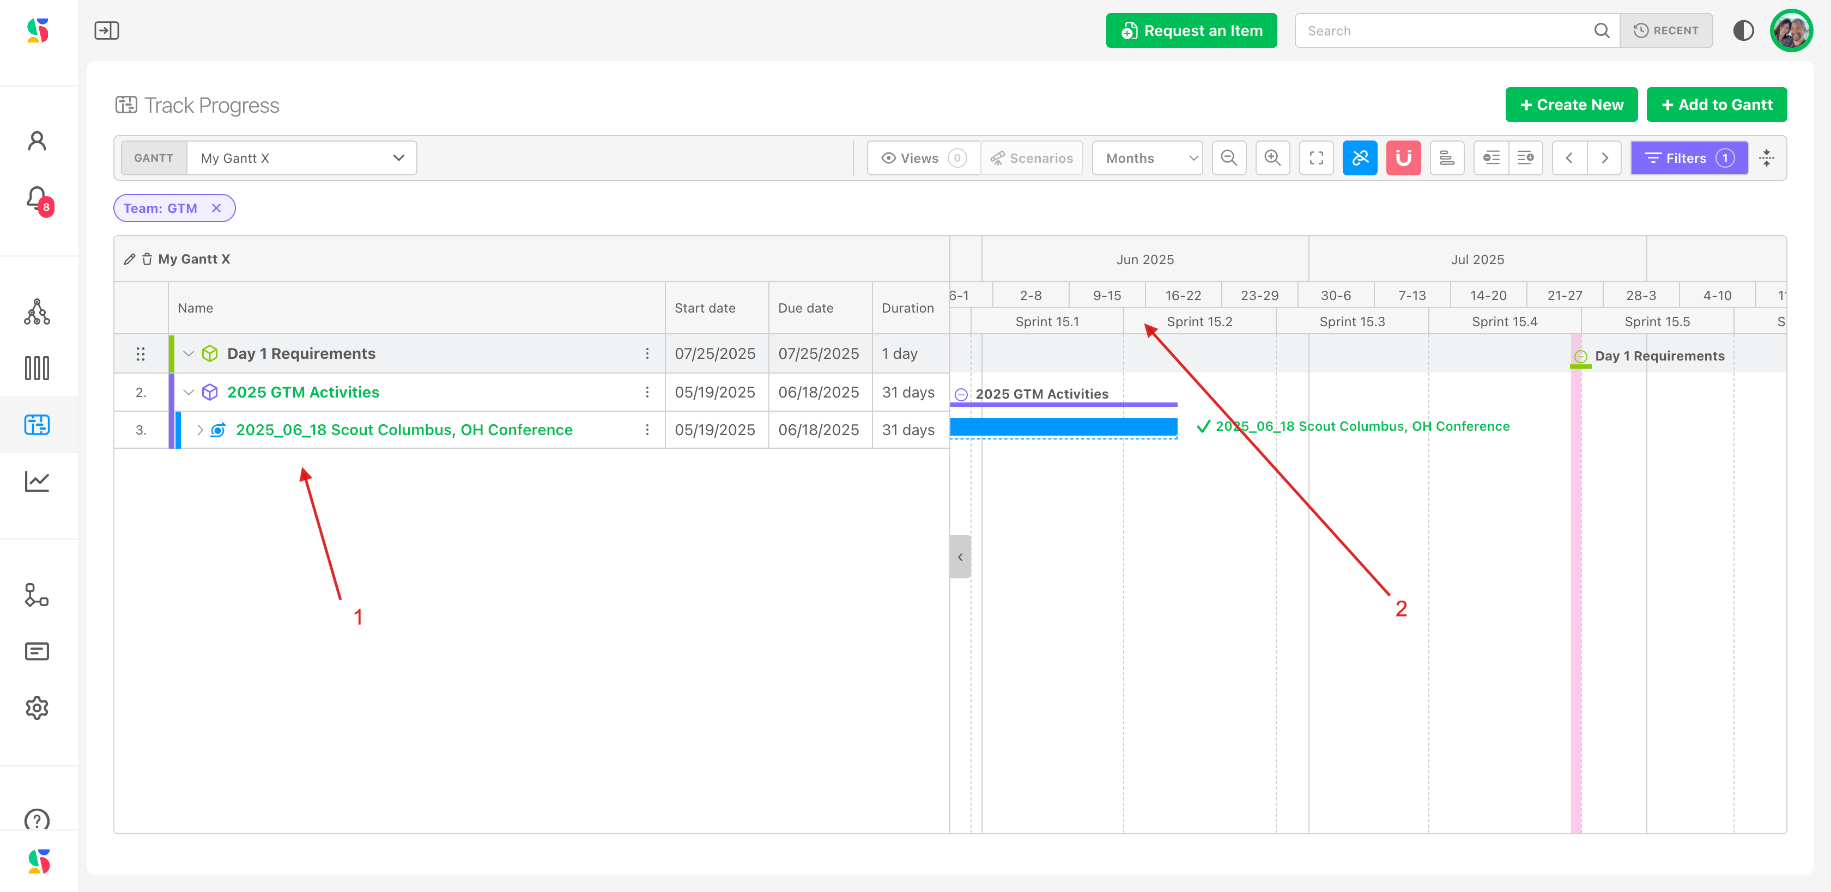This screenshot has width=1831, height=892.
Task: Click the zoom in magnifier icon
Action: 1272,158
